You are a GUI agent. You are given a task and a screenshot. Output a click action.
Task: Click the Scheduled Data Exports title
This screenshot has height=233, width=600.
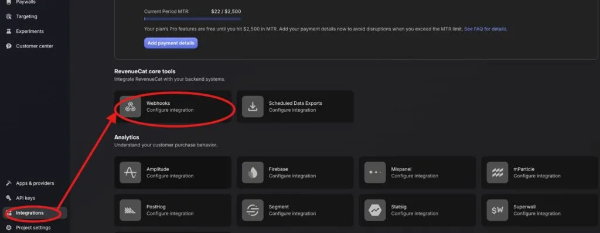pyautogui.click(x=295, y=103)
